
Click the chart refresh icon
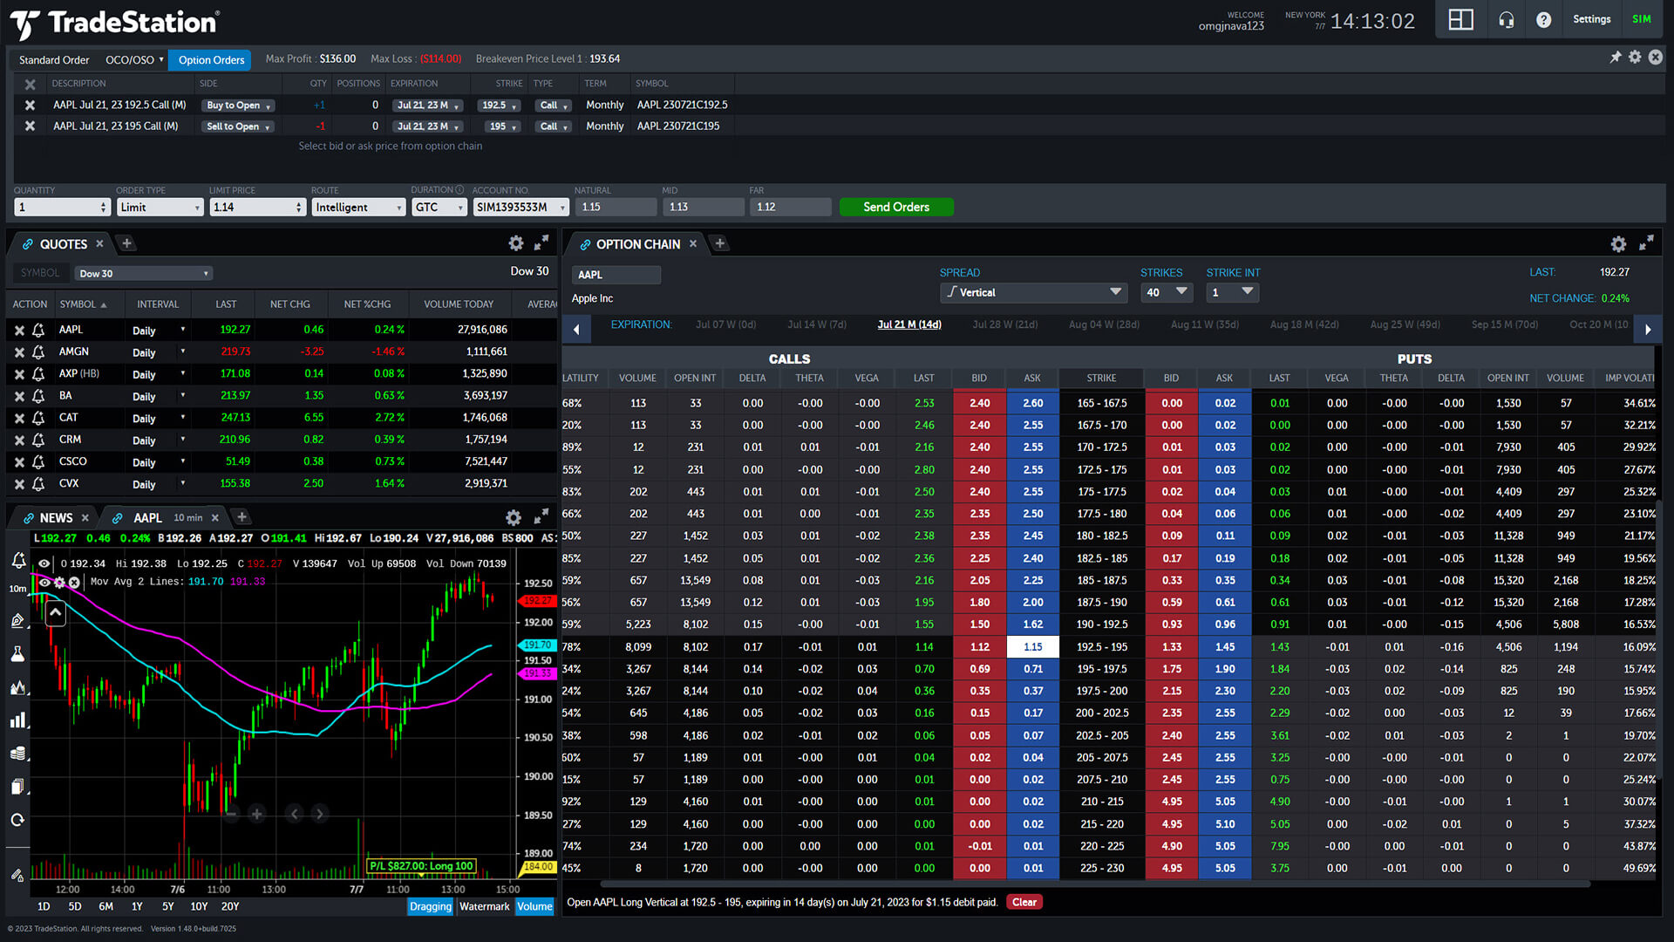point(18,820)
